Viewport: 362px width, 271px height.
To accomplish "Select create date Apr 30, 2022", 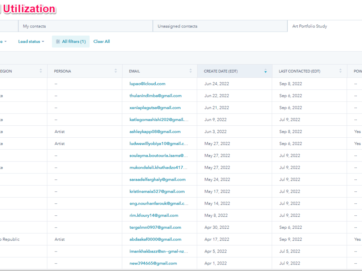I will 217,227.
